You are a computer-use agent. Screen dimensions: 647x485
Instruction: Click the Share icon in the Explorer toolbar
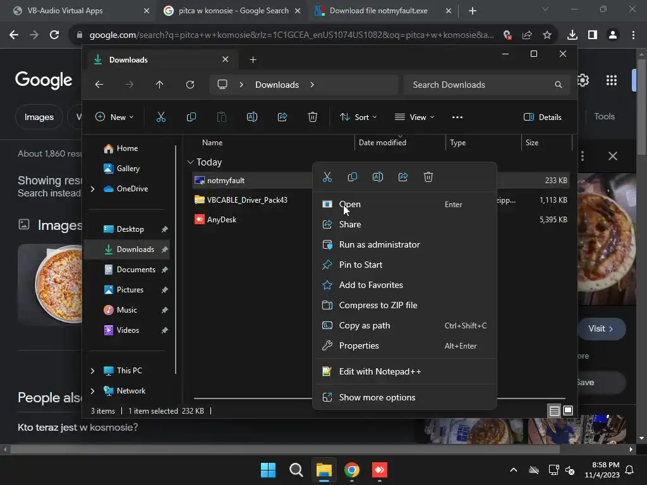282,117
